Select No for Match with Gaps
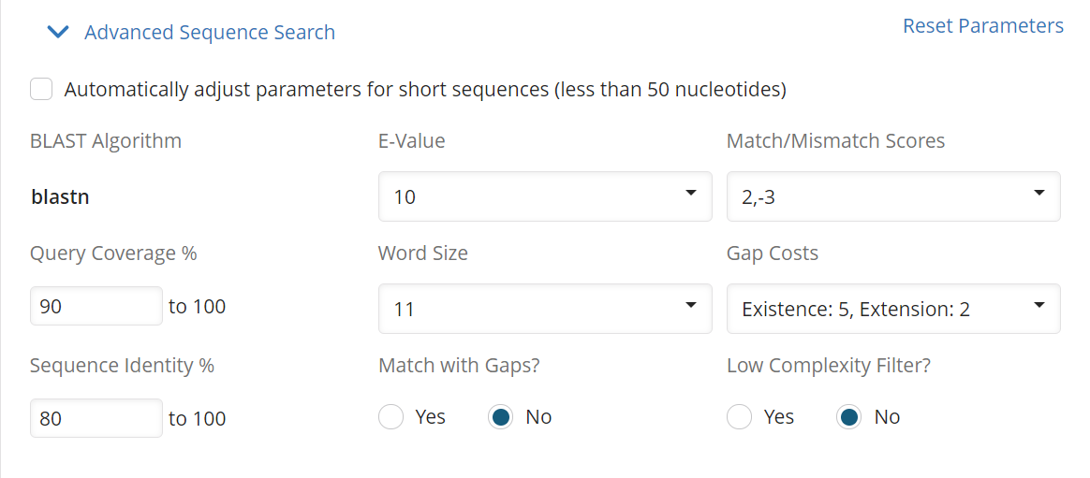The image size is (1090, 478). click(x=501, y=417)
